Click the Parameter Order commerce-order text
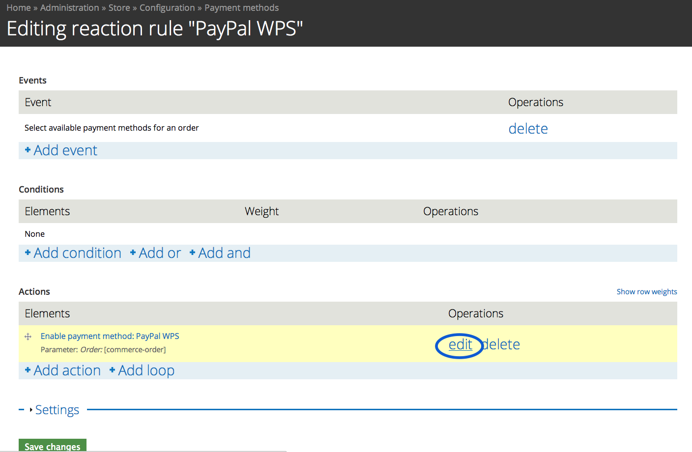This screenshot has height=452, width=692. point(103,350)
